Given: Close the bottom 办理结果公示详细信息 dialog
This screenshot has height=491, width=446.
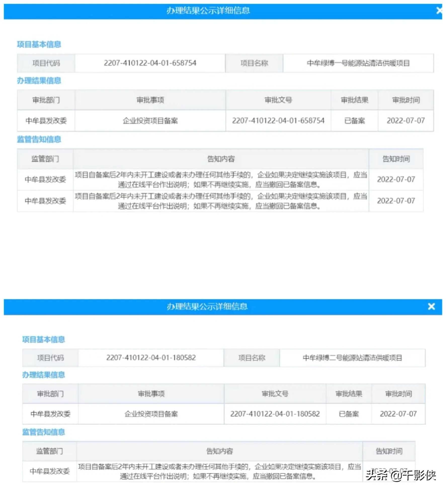Looking at the screenshot, I should (x=431, y=307).
